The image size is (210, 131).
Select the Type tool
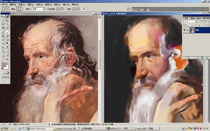pyautogui.click(x=7, y=48)
